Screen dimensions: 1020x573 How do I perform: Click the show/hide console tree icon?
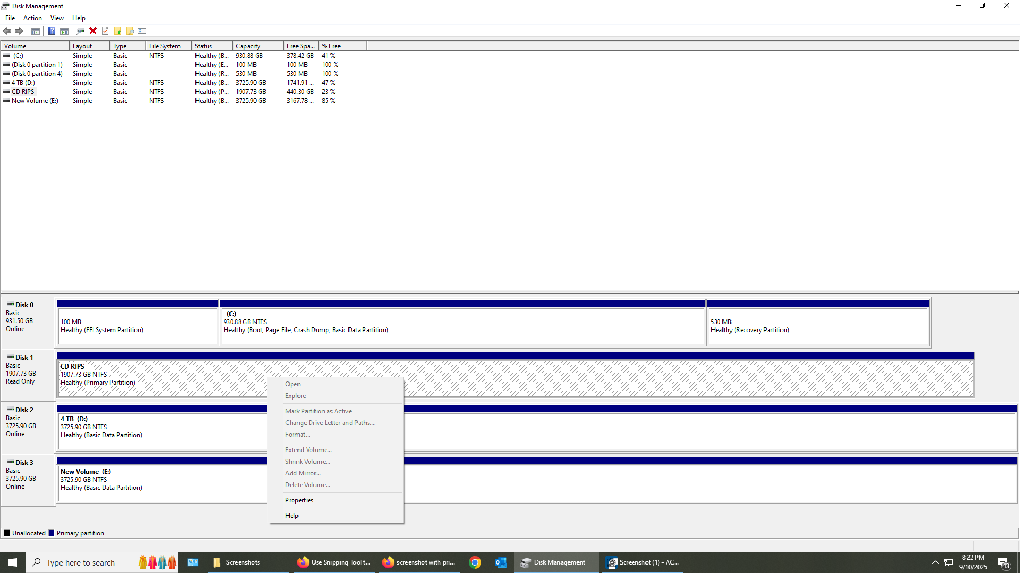pyautogui.click(x=36, y=31)
